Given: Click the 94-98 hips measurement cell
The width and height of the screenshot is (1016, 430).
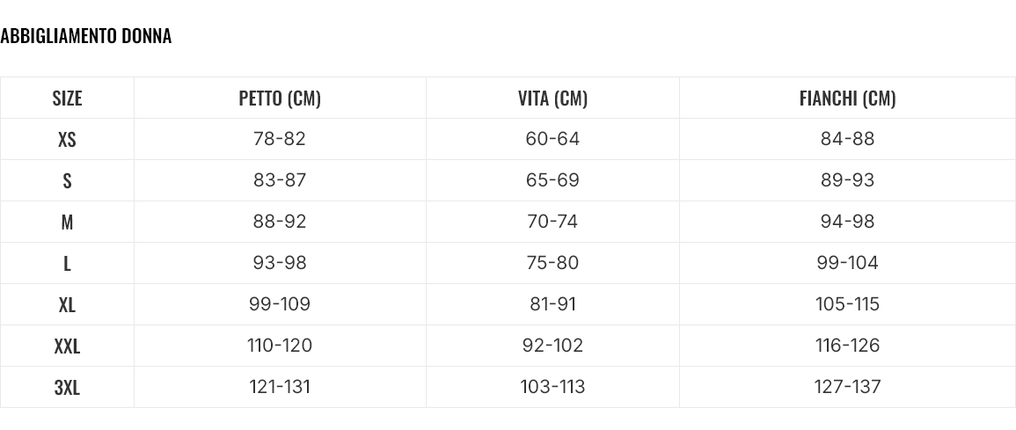Looking at the screenshot, I should click(847, 222).
